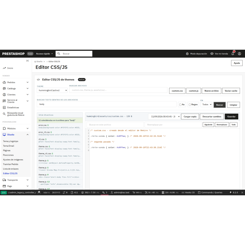245x245 pixels.
Task: Click the debug mode bug icon
Action: click(x=187, y=54)
